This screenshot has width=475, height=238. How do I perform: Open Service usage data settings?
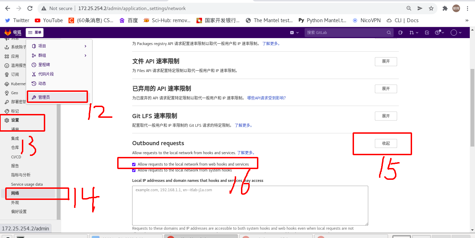pos(27,184)
